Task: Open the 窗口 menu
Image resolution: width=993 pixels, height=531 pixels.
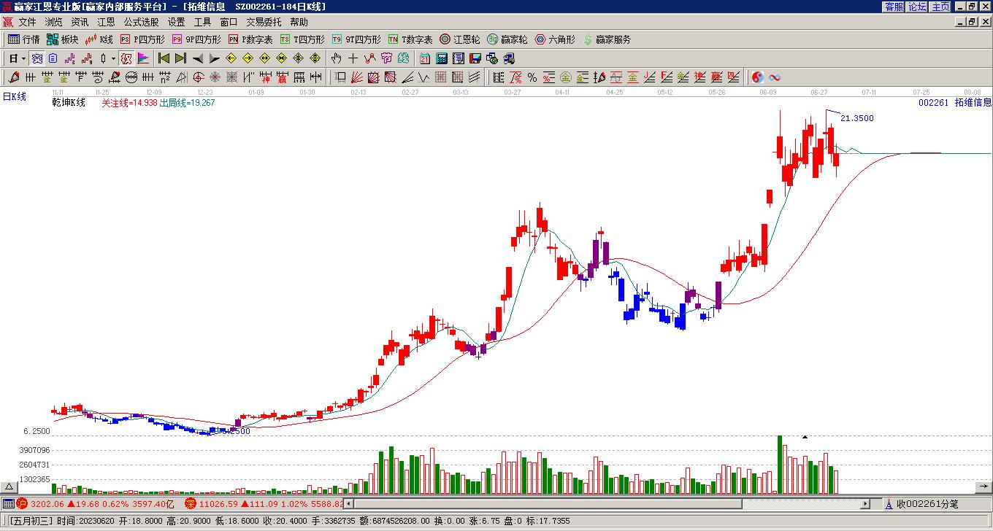Action: click(229, 22)
